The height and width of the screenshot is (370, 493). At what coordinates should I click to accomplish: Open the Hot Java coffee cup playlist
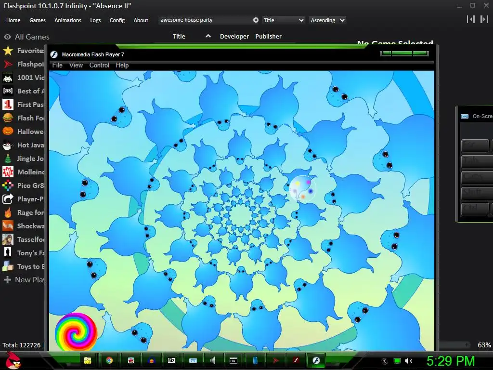(8, 145)
